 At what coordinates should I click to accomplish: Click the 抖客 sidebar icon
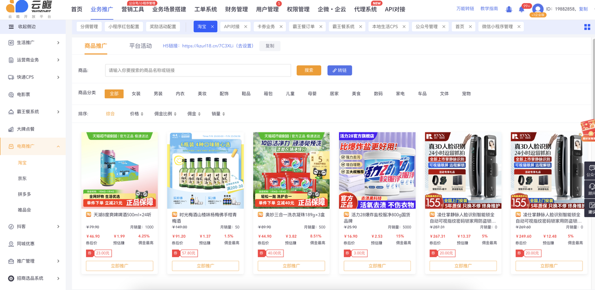11,226
